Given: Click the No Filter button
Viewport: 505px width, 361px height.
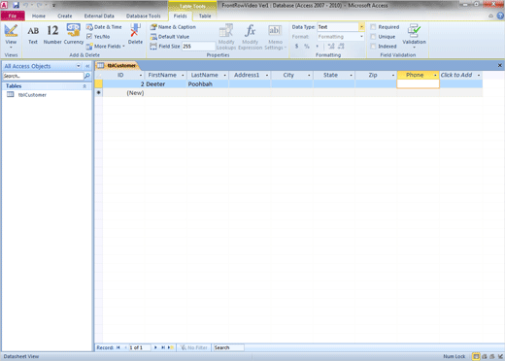Looking at the screenshot, I should (193, 347).
